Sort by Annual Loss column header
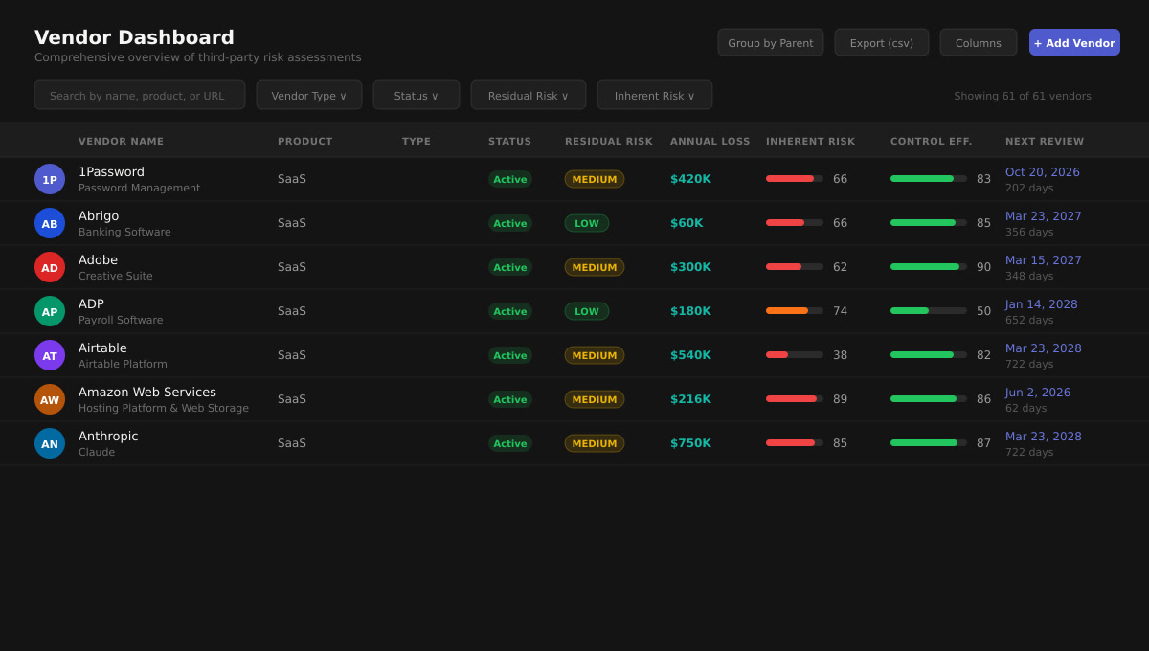1149x651 pixels. (710, 141)
